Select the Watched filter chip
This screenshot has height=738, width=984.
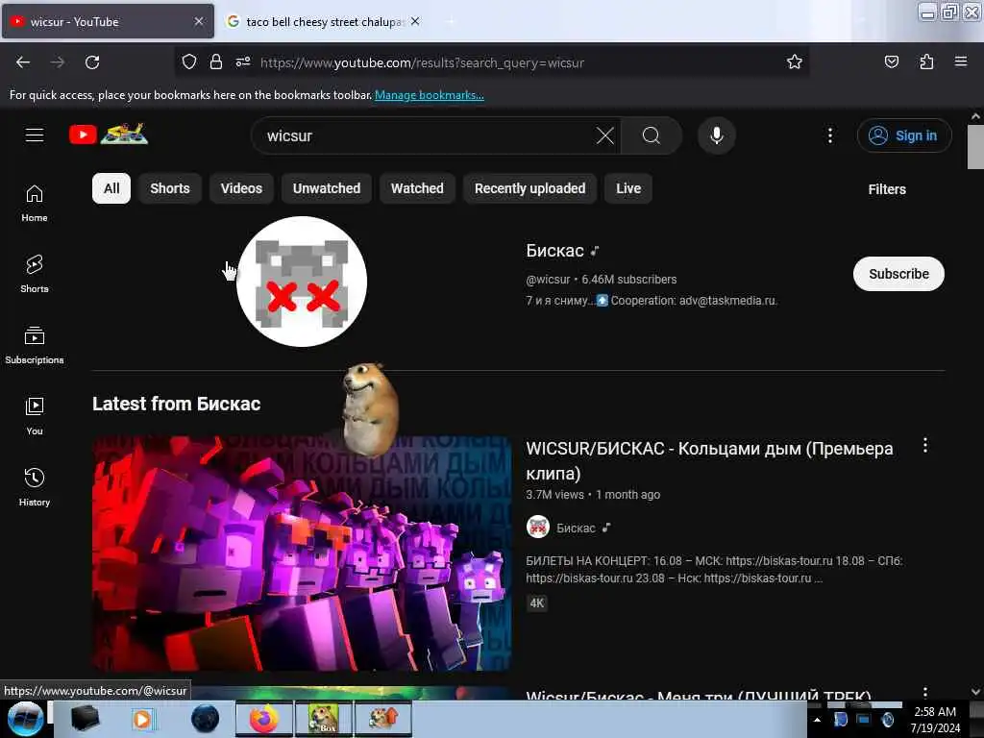coord(417,188)
